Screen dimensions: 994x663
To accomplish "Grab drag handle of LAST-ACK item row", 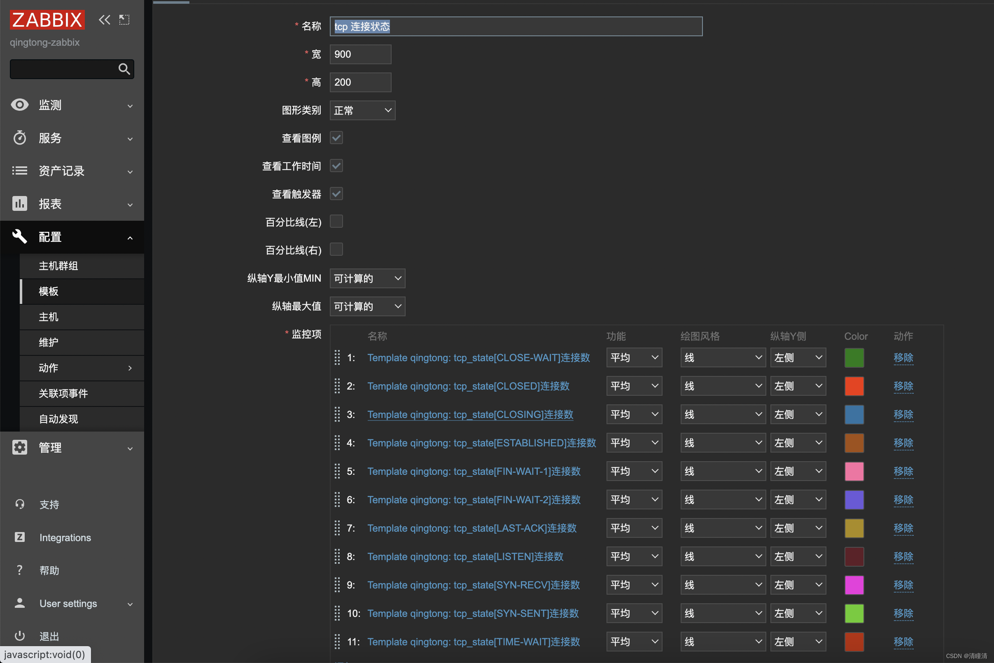I will pyautogui.click(x=337, y=528).
